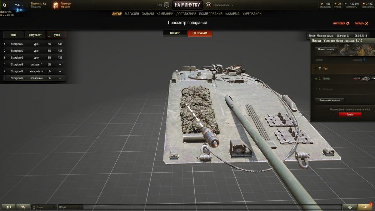This screenshot has width=375, height=211.
Task: Select hit row 5 with 536 damage
Action: tap(34, 44)
